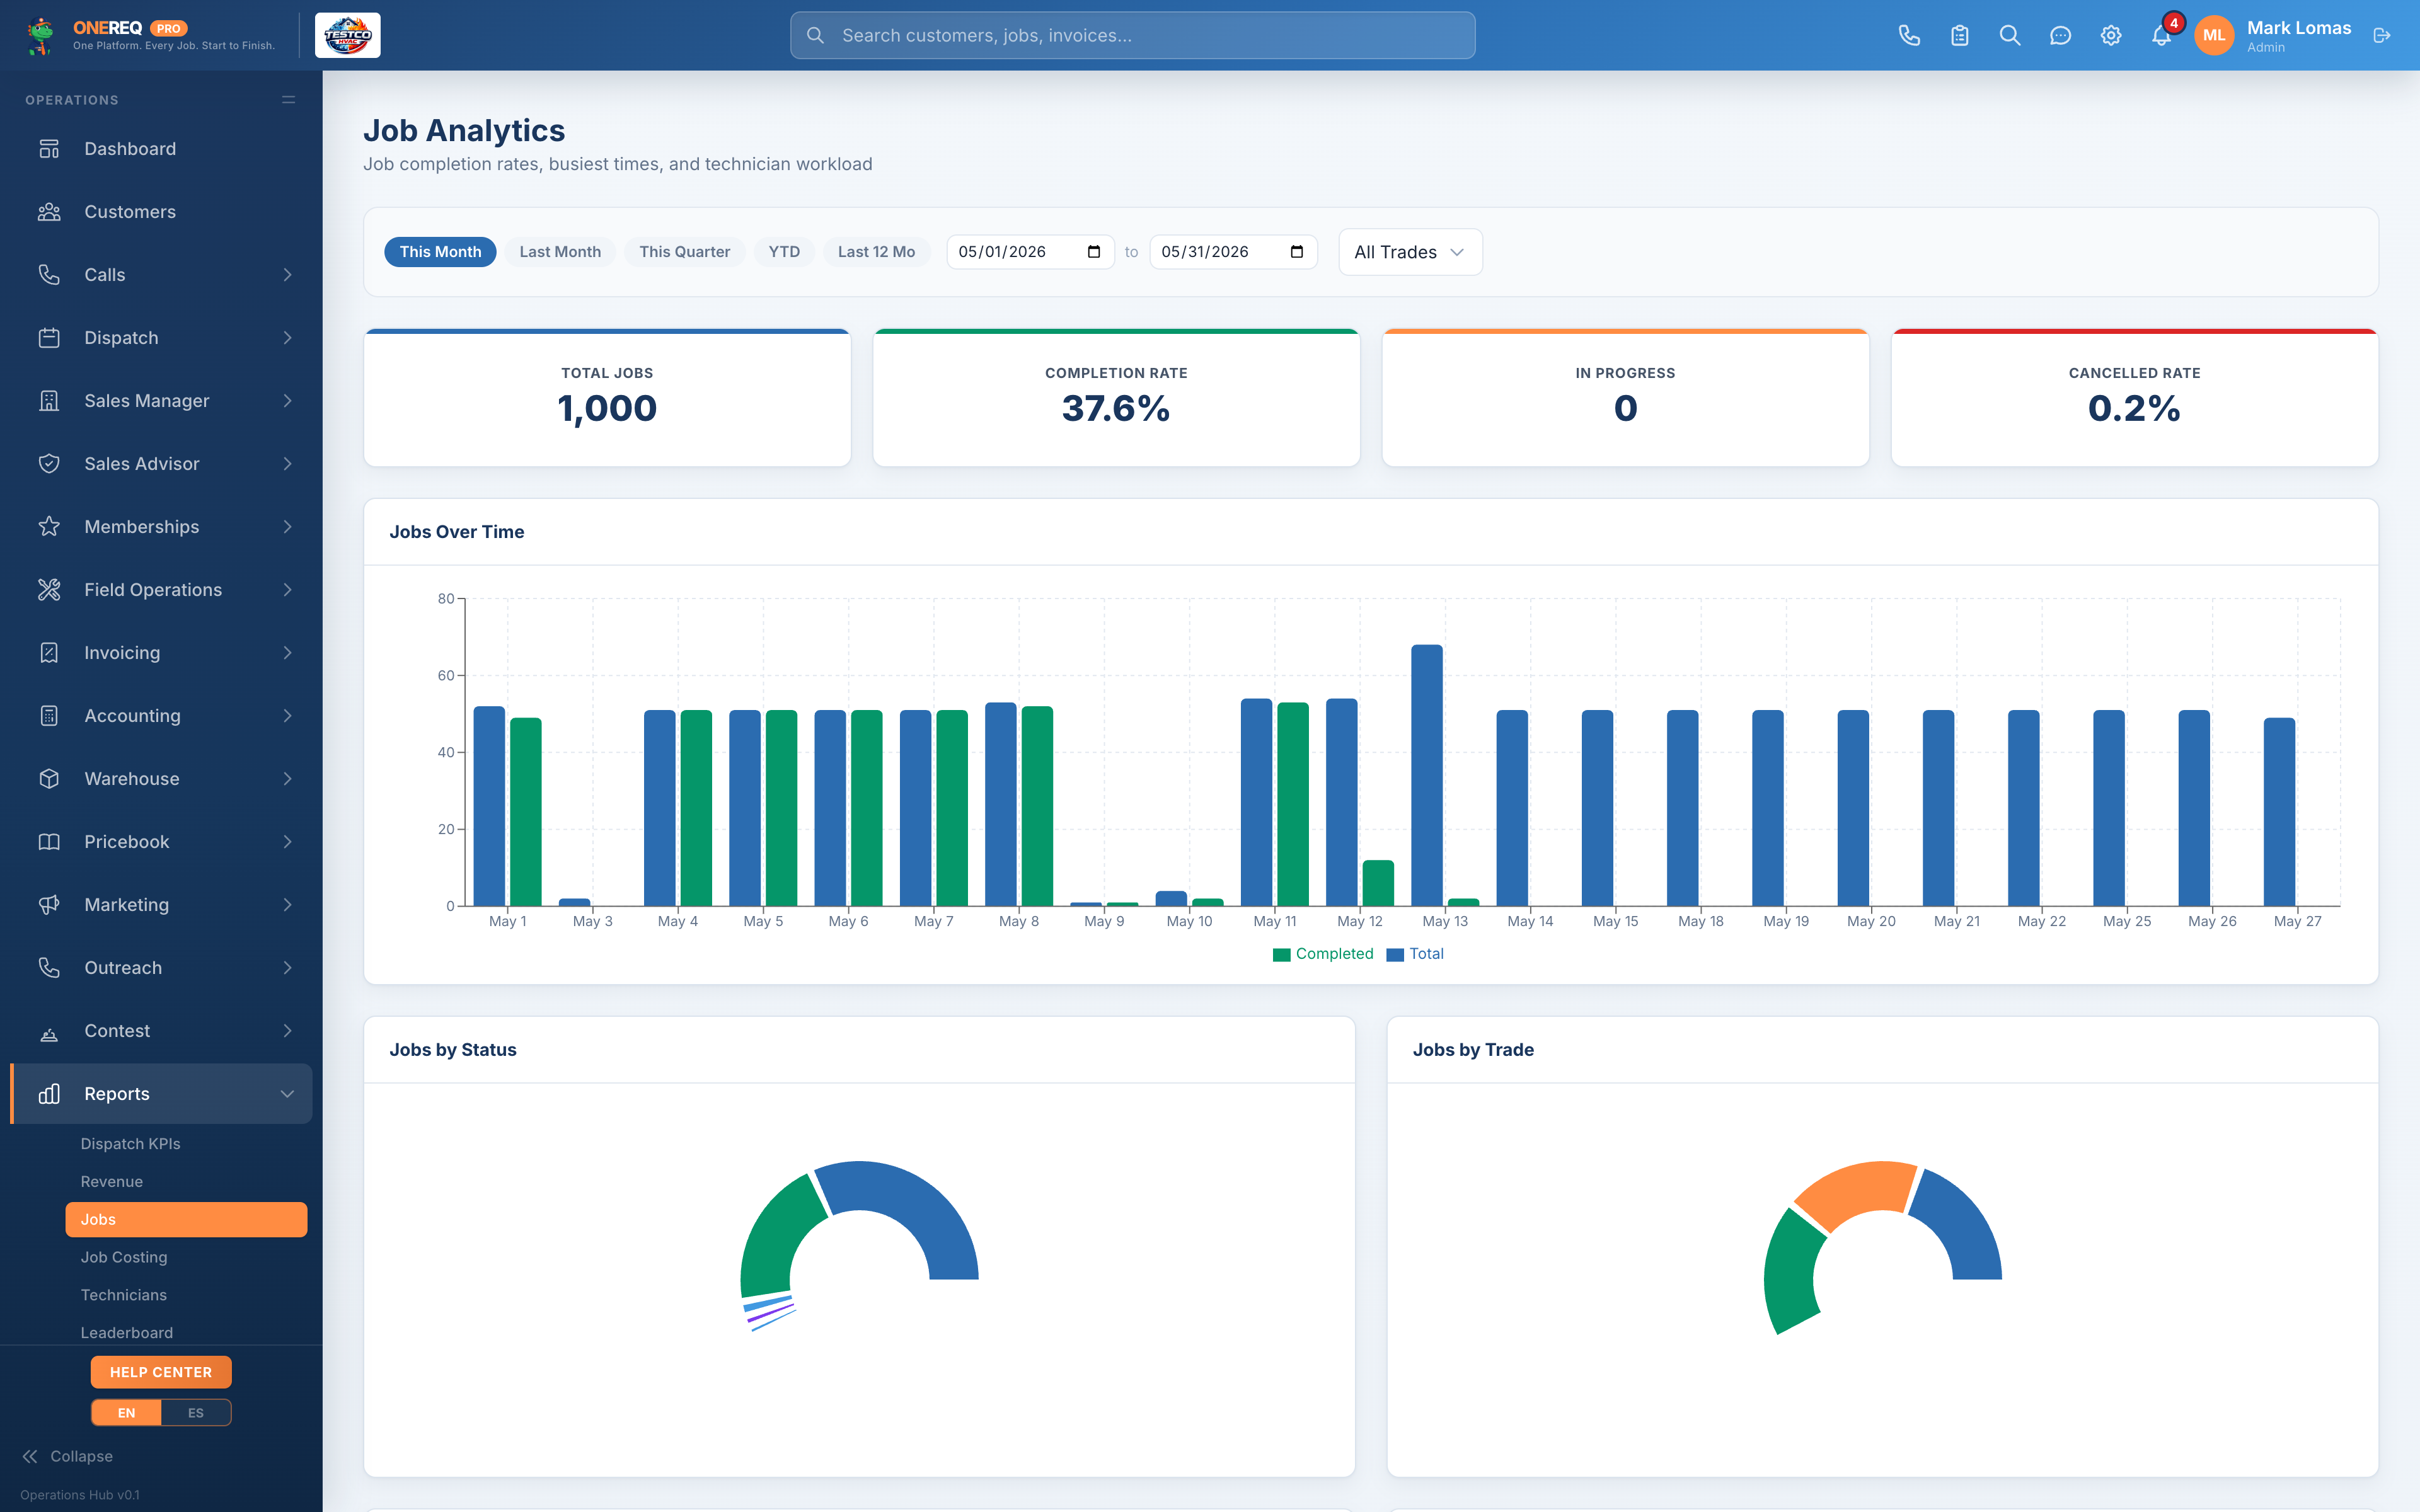Click the Reports bar chart icon

pos(49,1094)
